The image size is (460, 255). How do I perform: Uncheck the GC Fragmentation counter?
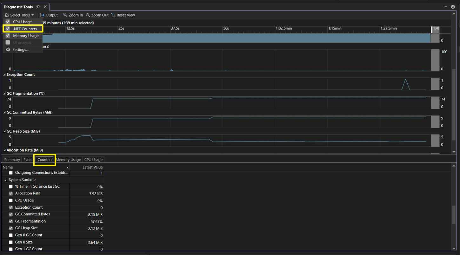point(11,221)
